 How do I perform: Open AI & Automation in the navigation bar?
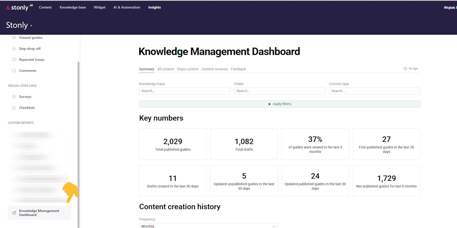click(127, 7)
